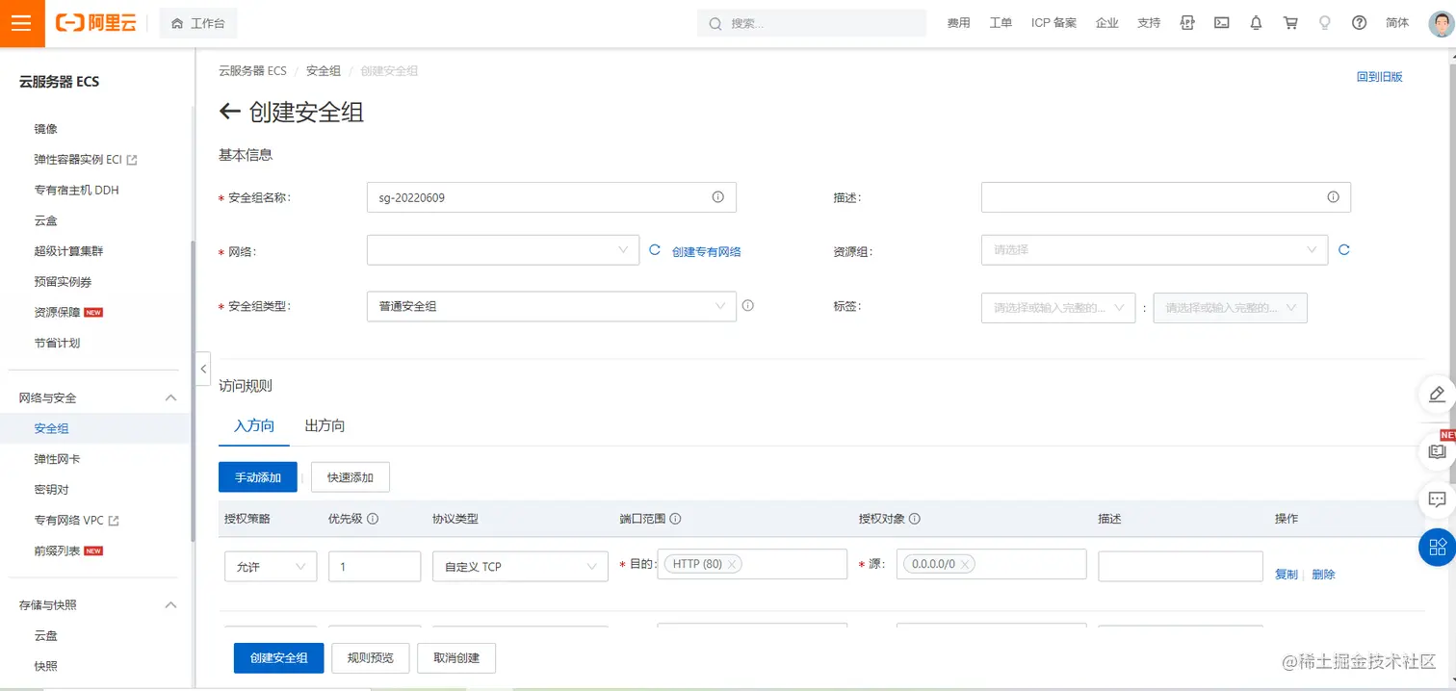
Task: Collapse the 存储与快照 sidebar section
Action: (170, 604)
